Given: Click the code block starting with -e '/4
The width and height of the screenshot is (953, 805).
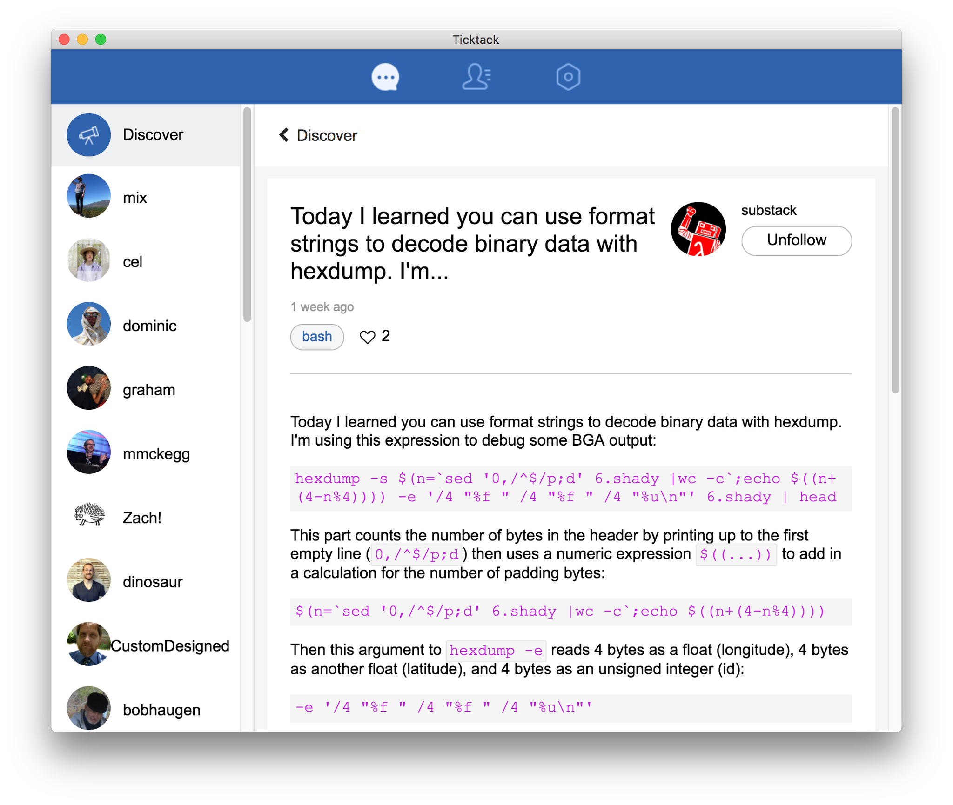Looking at the screenshot, I should [x=571, y=707].
